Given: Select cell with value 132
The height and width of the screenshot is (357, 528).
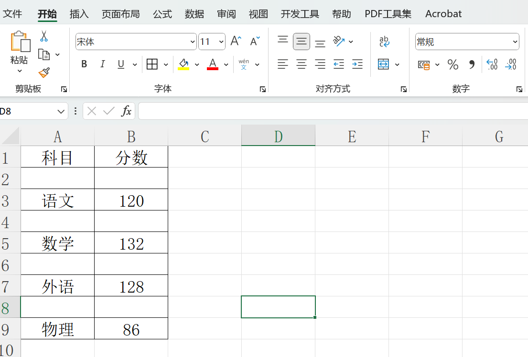Looking at the screenshot, I should (x=131, y=242).
